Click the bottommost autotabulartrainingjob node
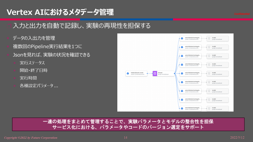Image resolution: width=253 pixels, height=142 pixels. click(x=191, y=109)
